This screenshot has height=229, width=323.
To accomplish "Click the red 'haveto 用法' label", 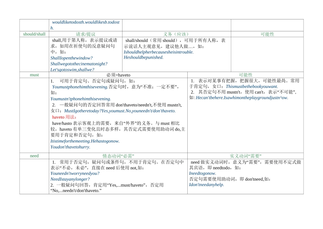I will pyautogui.click(x=64, y=117).
